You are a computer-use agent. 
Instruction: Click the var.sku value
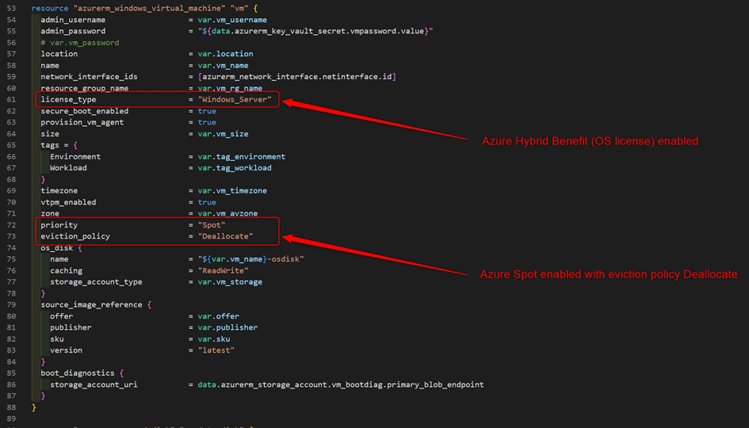point(214,338)
